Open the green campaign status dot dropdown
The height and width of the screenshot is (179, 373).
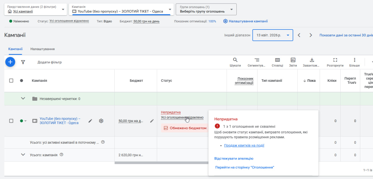(x=23, y=121)
